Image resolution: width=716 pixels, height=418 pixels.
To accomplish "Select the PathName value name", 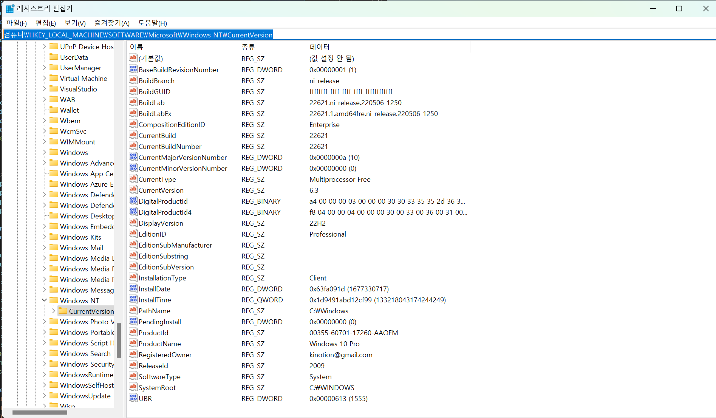I will 155,311.
